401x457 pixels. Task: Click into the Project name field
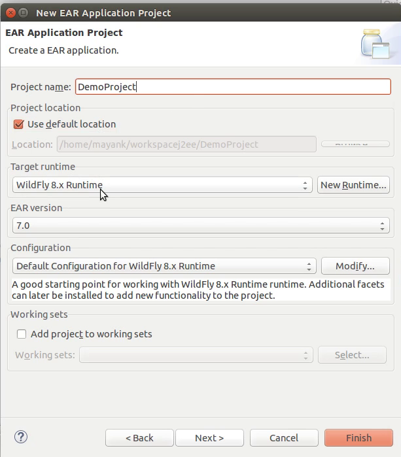(x=233, y=86)
